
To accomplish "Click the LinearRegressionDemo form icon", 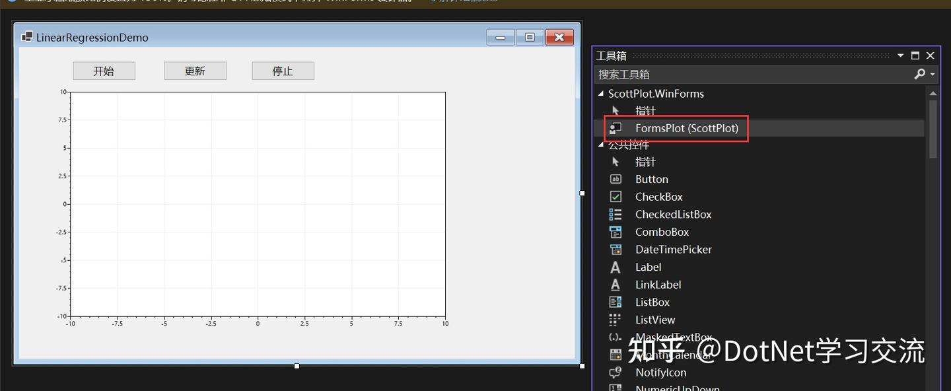I will tap(27, 37).
